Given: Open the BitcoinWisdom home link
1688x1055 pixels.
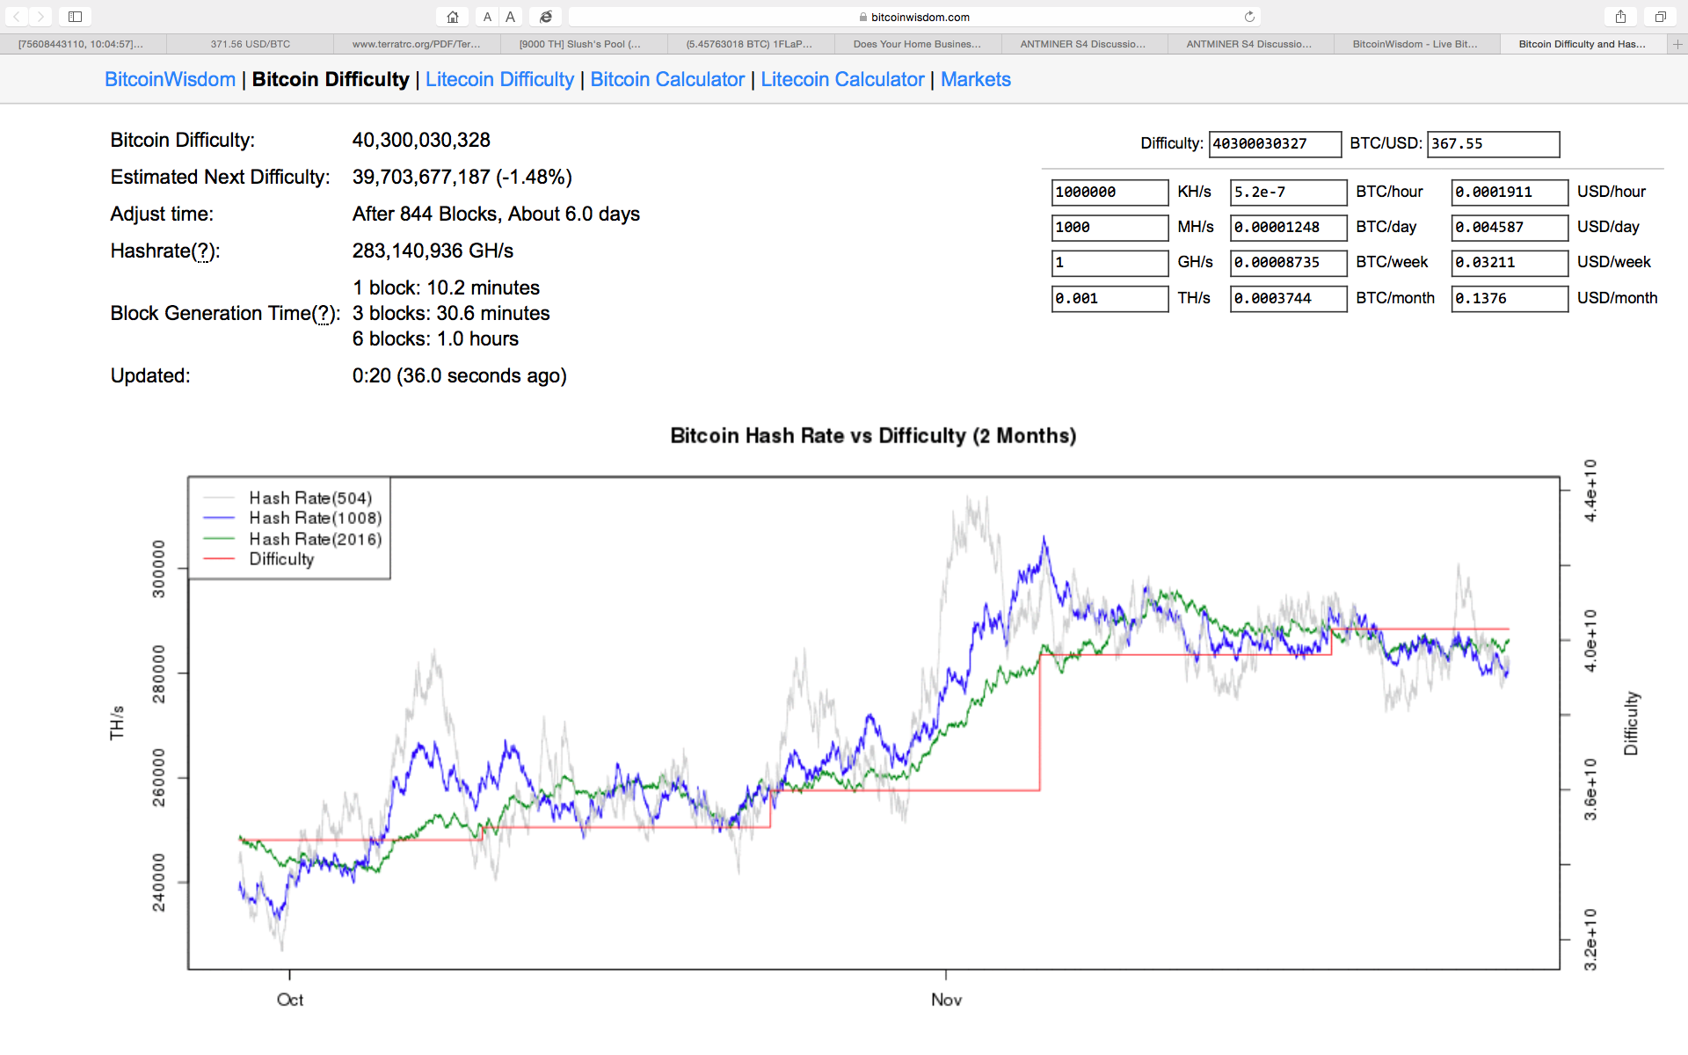Looking at the screenshot, I should pyautogui.click(x=170, y=79).
